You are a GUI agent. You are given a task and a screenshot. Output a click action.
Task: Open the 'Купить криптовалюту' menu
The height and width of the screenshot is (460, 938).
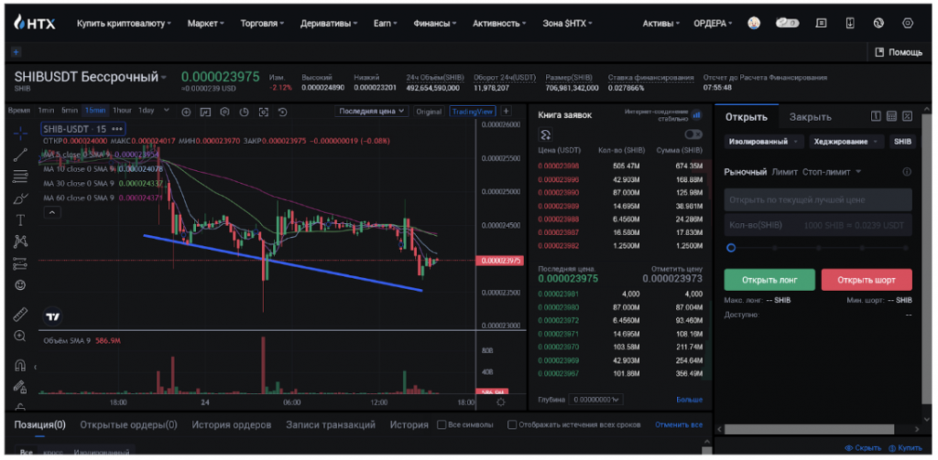[124, 24]
